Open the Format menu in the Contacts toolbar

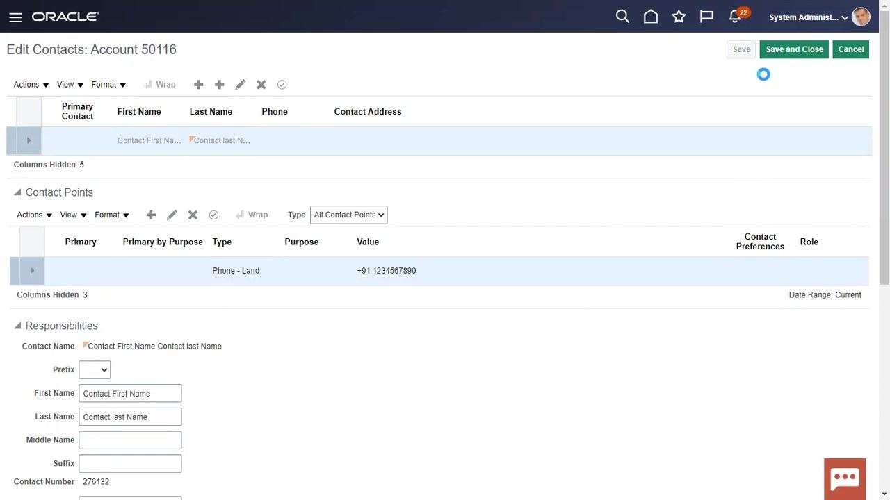pos(108,85)
